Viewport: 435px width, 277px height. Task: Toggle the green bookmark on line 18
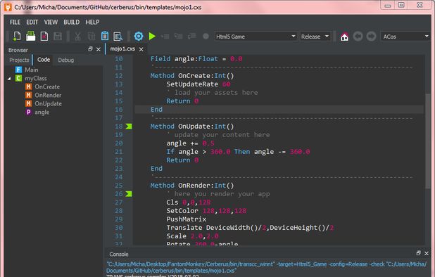point(128,127)
